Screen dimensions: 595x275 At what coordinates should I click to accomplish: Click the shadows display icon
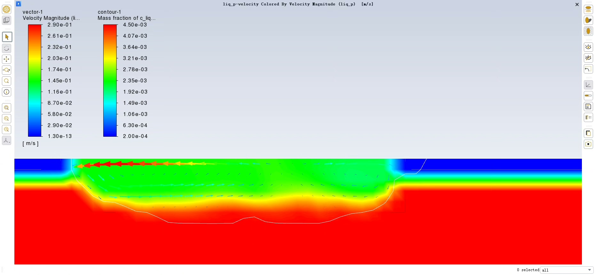(588, 20)
